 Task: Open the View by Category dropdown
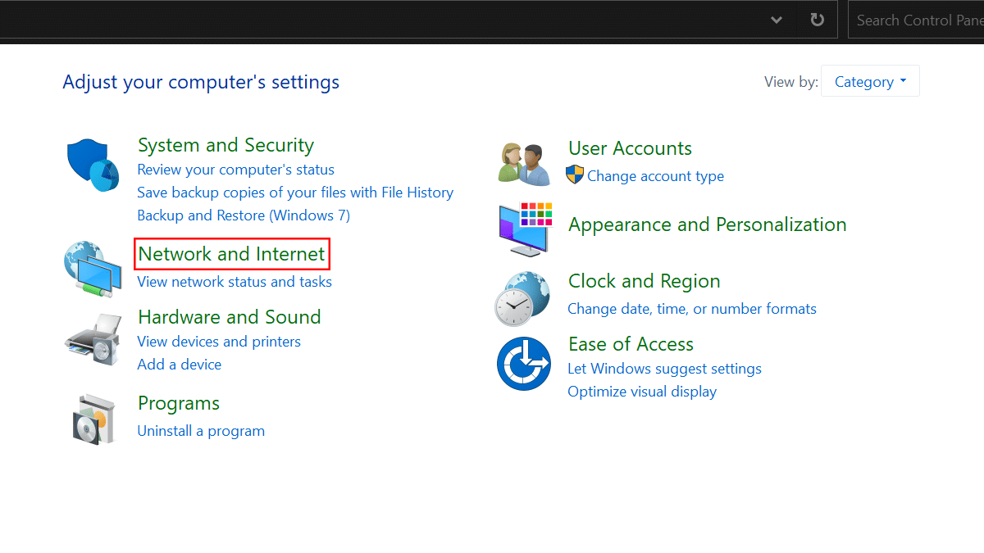click(870, 81)
